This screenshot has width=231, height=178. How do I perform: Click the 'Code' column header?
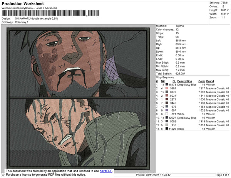tap(201, 81)
